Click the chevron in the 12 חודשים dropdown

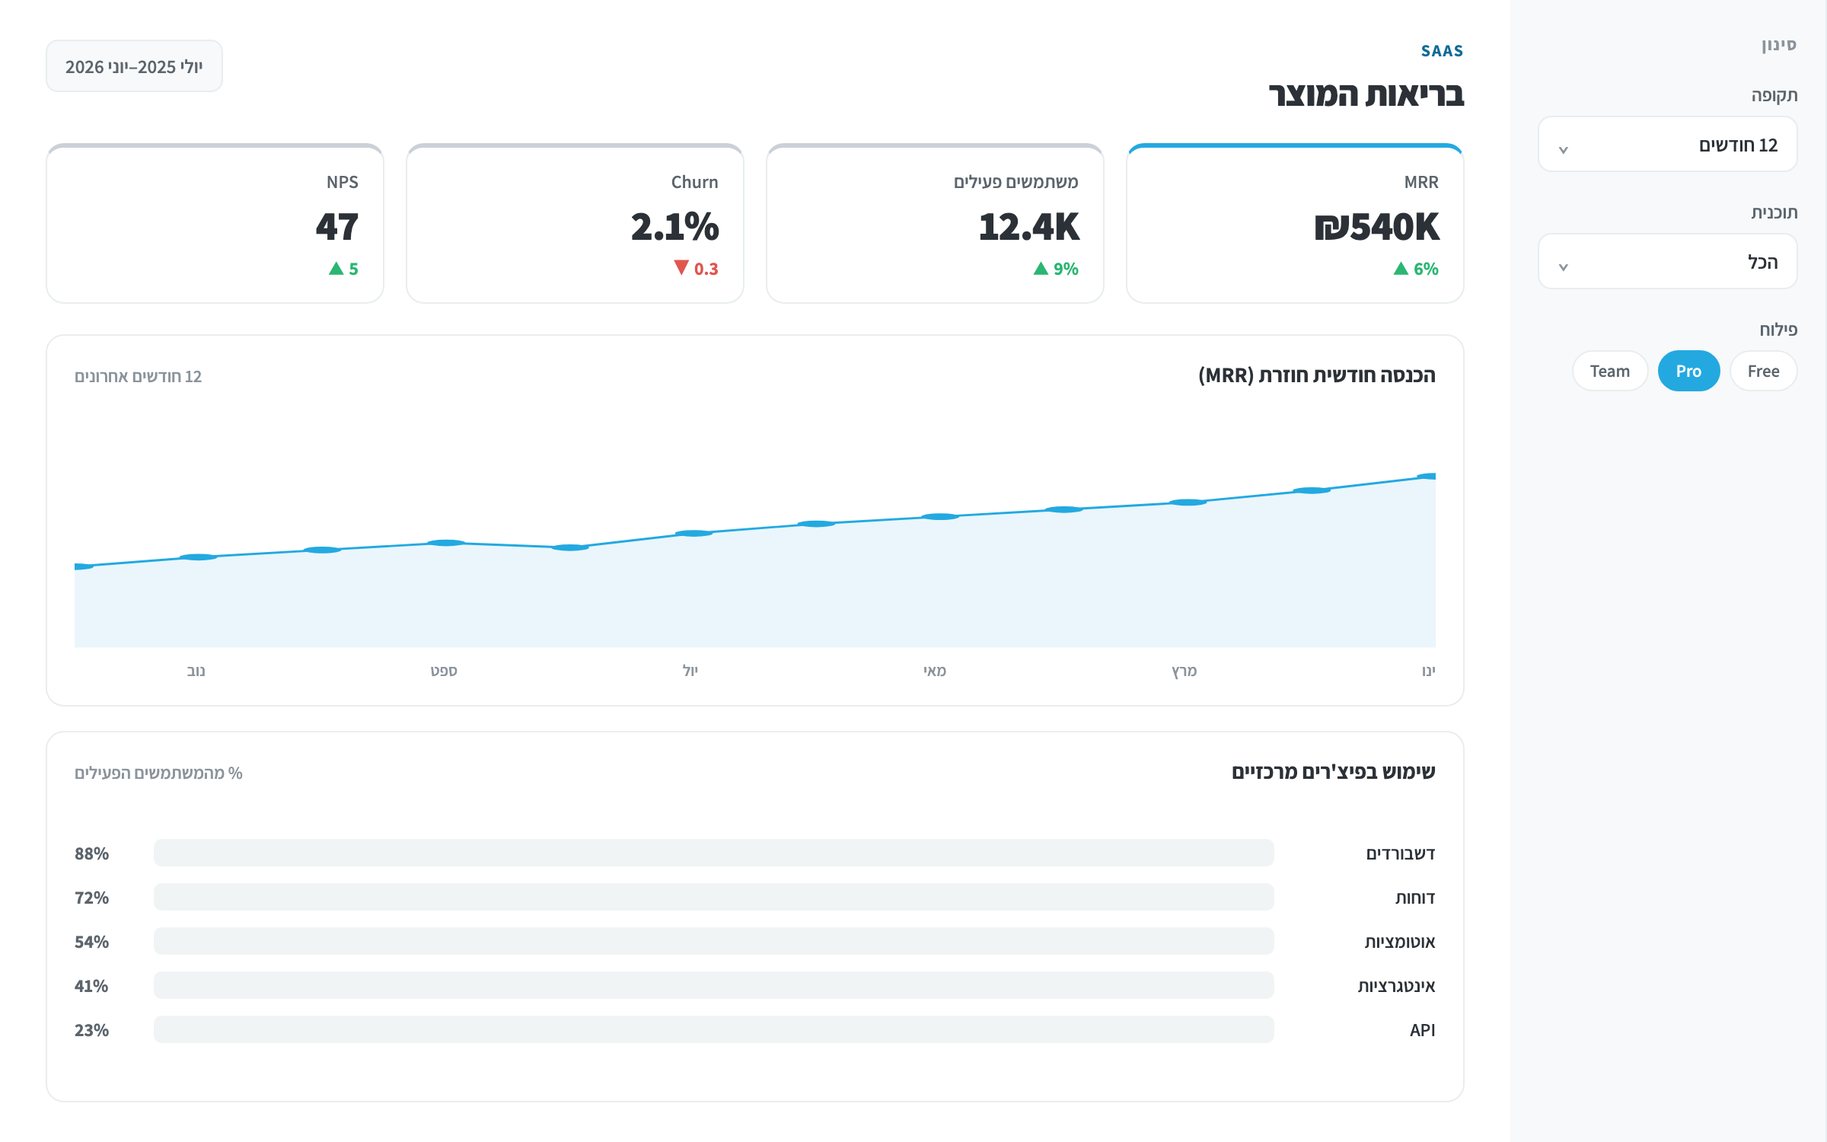1564,150
